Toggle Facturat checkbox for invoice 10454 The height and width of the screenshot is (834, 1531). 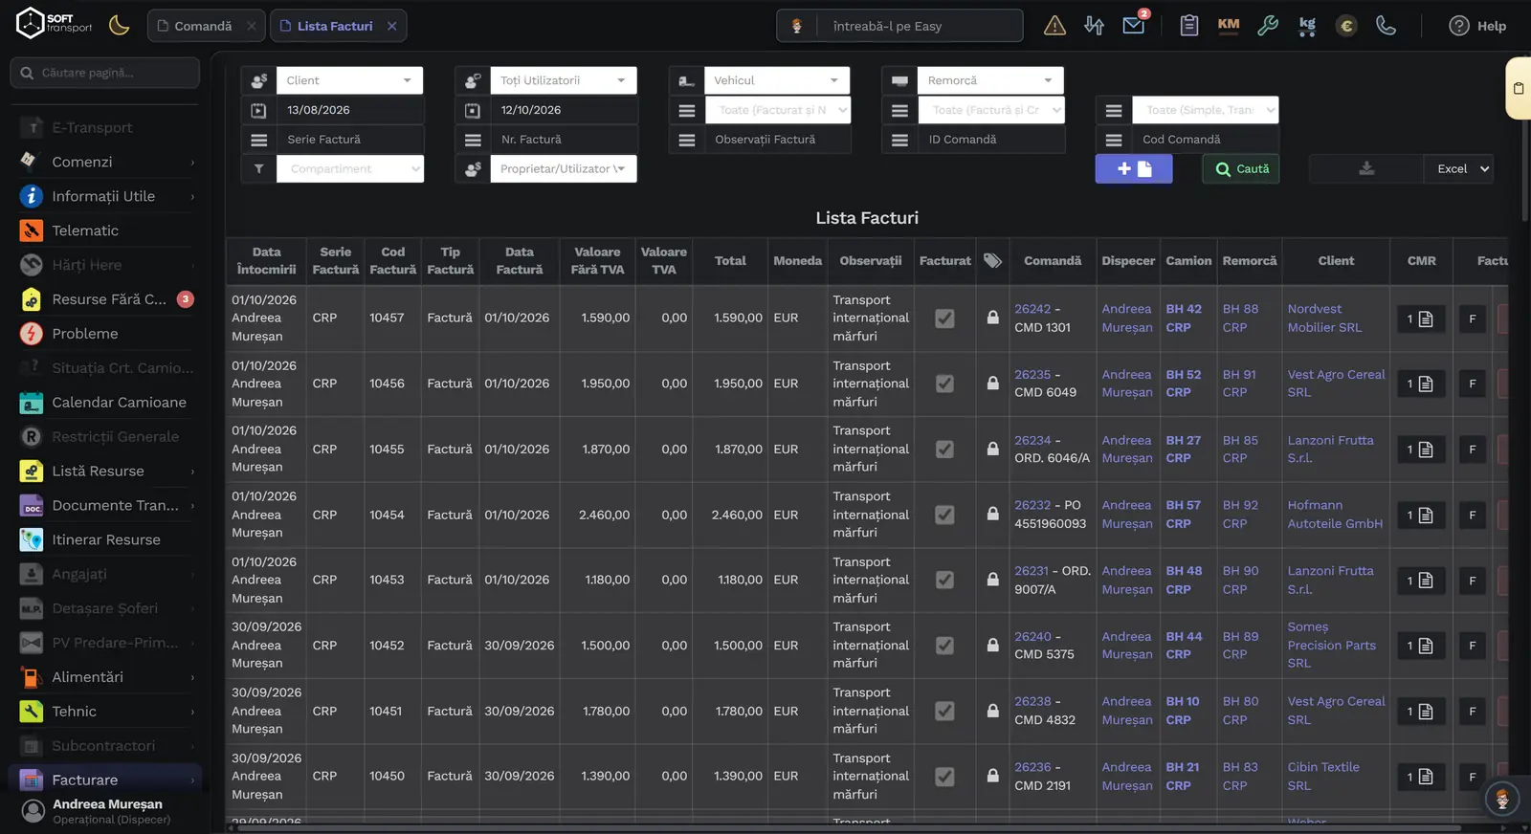(944, 515)
